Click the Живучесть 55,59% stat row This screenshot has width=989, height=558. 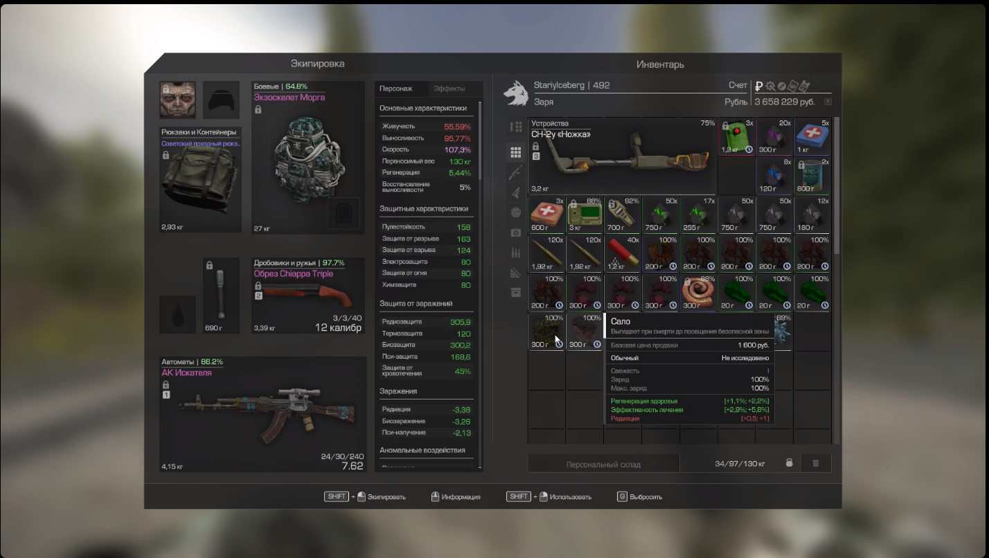click(426, 127)
